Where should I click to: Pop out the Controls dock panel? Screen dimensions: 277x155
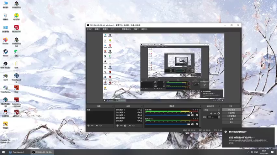click(x=240, y=106)
